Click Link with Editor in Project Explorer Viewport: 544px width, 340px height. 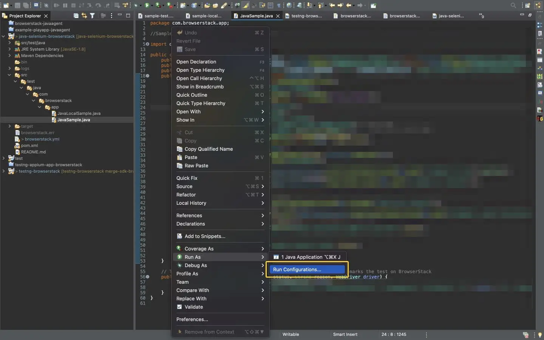pyautogui.click(x=84, y=16)
